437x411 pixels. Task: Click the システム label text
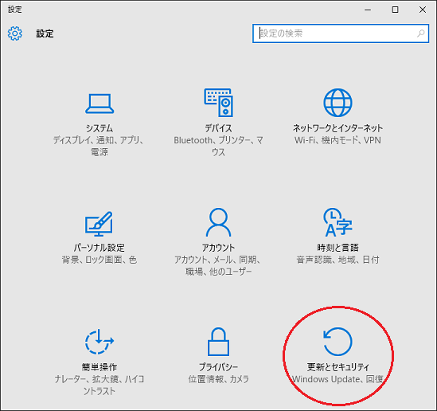pyautogui.click(x=99, y=128)
